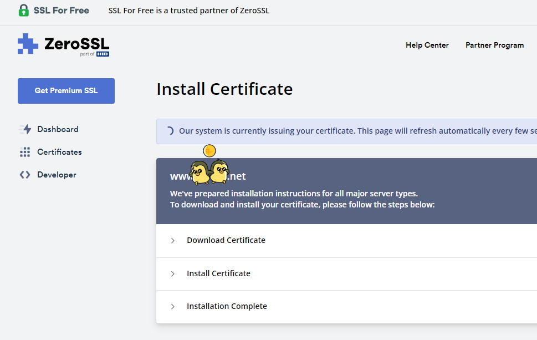
Task: Click the certificate issuing notice text
Action: pyautogui.click(x=358, y=131)
